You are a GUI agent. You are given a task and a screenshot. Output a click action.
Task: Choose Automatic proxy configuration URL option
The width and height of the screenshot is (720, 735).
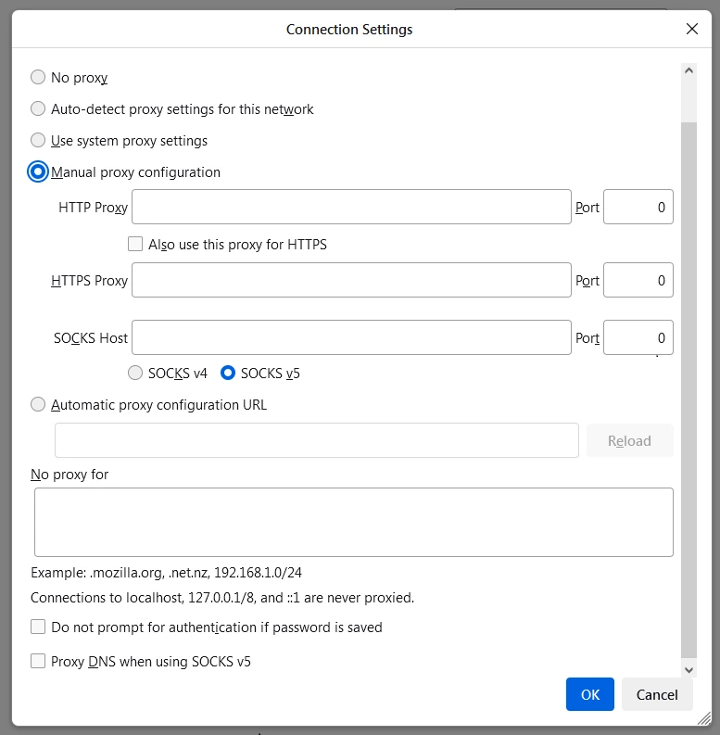click(38, 405)
